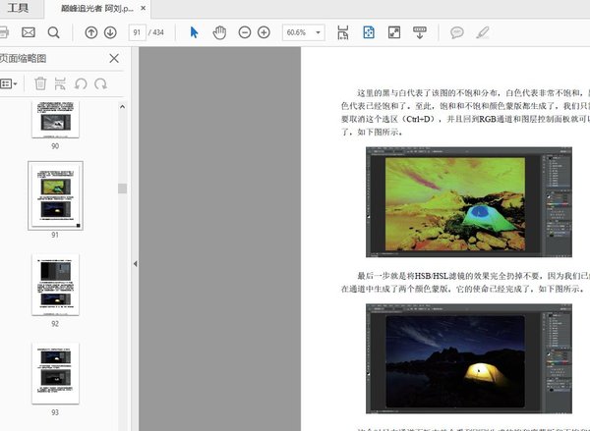Collapse the left panel using divider arrow
The height and width of the screenshot is (431, 590).
point(135,263)
